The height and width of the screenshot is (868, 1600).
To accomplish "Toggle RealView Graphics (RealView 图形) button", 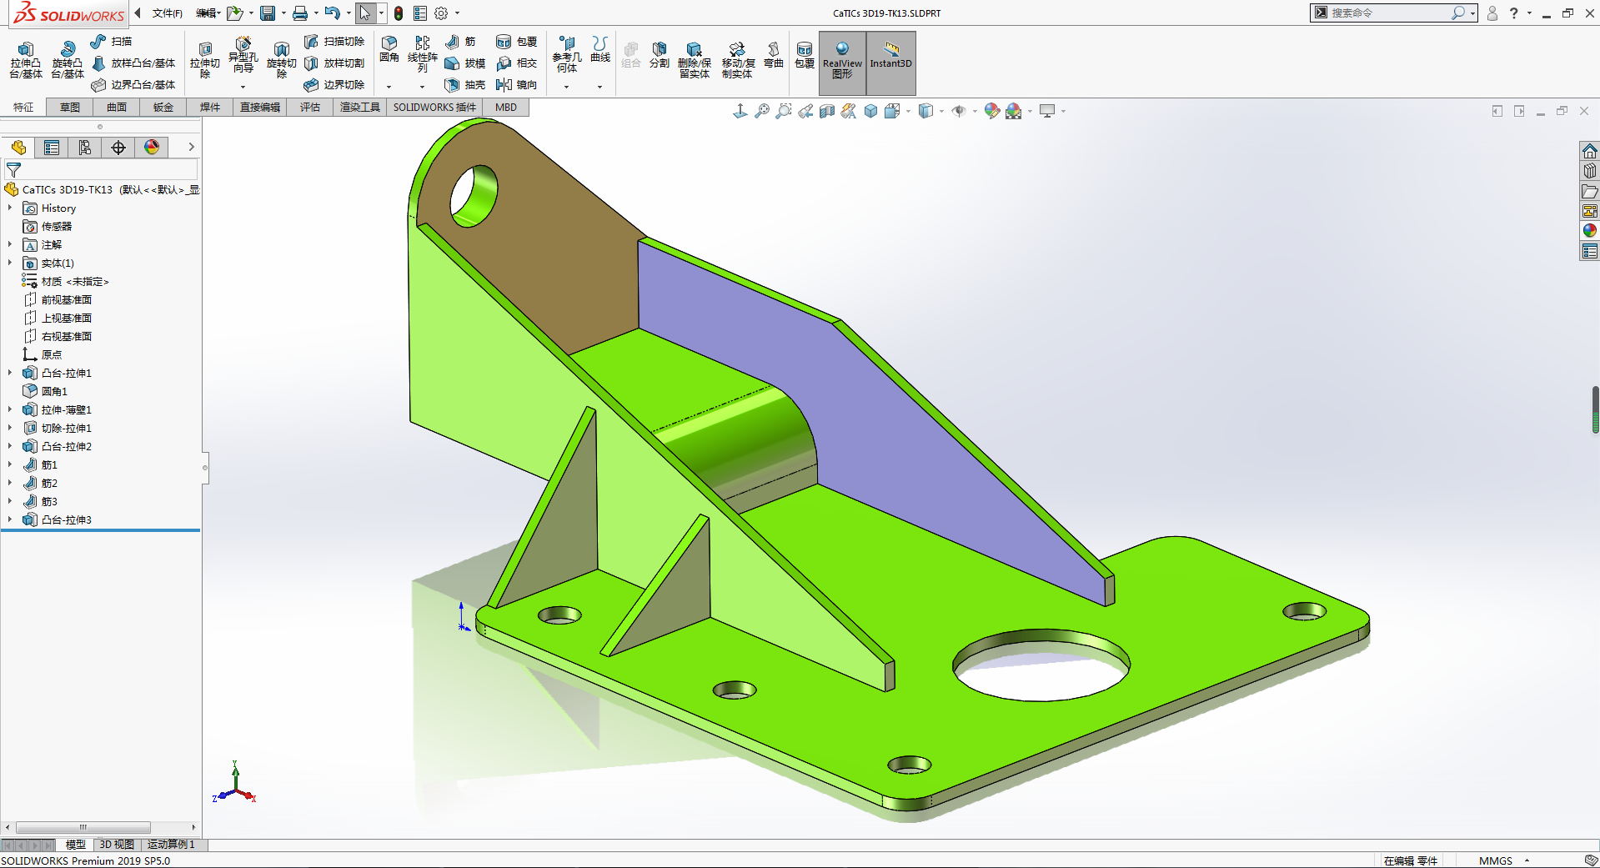I will pos(842,63).
